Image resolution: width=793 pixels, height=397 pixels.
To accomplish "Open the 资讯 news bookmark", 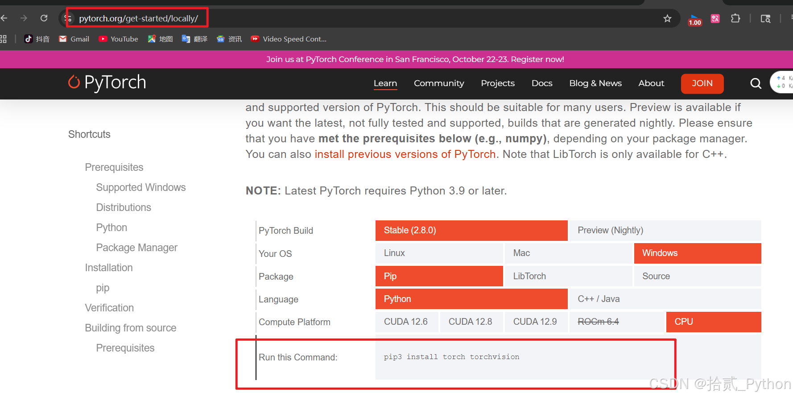I will click(229, 39).
